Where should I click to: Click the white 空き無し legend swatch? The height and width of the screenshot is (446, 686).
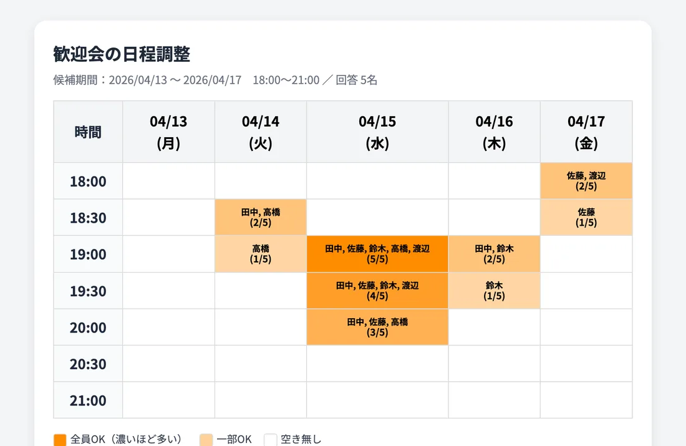click(x=271, y=440)
